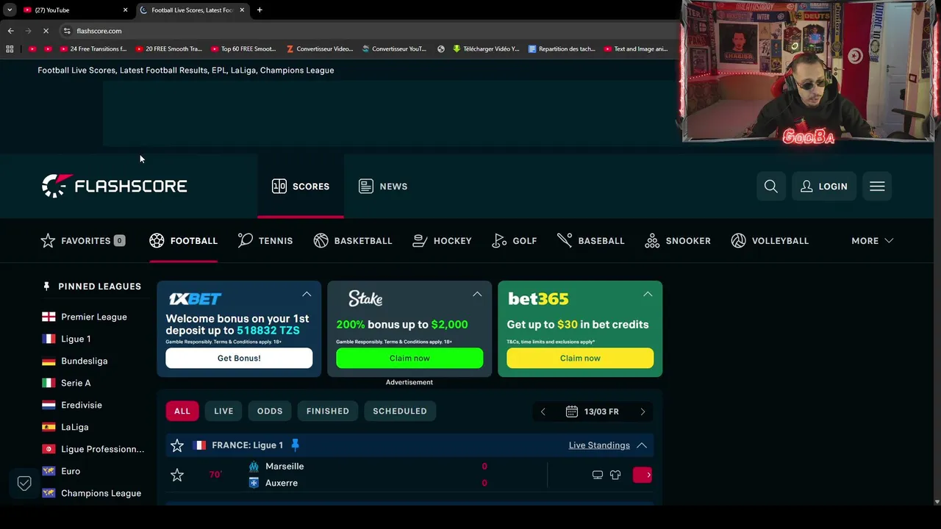Toggle favorite star for France Ligue 1
This screenshot has width=941, height=529.
coord(177,445)
